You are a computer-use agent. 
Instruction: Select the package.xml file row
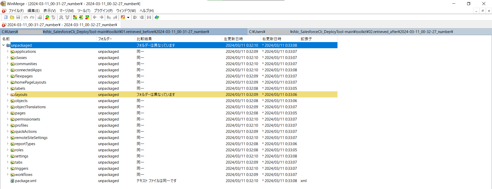(169, 181)
